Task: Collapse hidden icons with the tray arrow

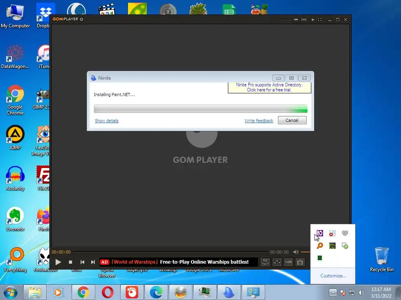Action: [333, 292]
